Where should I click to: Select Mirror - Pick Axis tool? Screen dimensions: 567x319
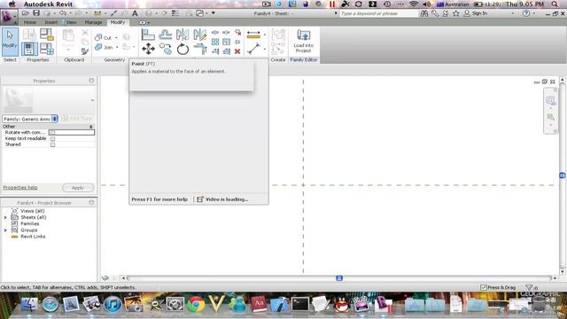click(183, 35)
